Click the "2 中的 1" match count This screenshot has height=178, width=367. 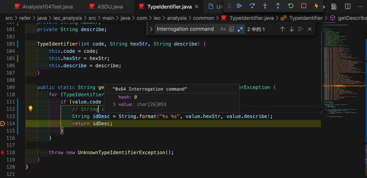(256, 29)
